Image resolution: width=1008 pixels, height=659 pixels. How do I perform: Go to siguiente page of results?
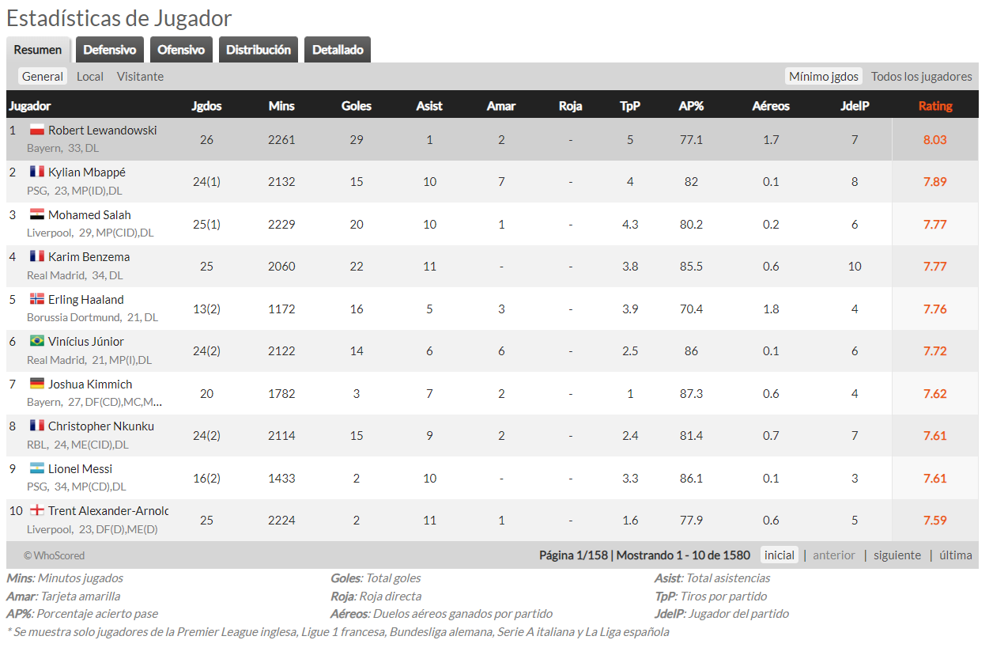click(897, 555)
